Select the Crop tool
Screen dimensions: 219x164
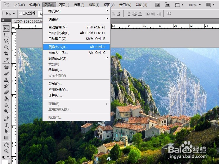click(6, 53)
